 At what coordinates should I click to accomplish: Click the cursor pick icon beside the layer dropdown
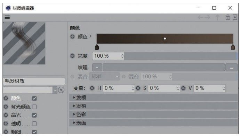point(61,90)
